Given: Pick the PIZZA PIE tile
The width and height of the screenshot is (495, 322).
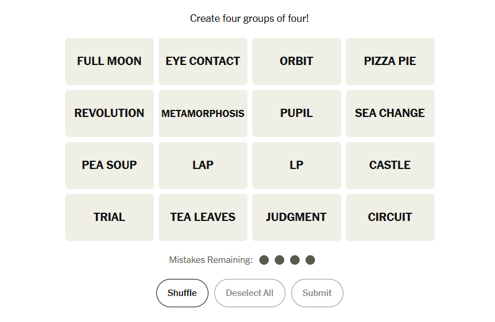Looking at the screenshot, I should coord(390,61).
